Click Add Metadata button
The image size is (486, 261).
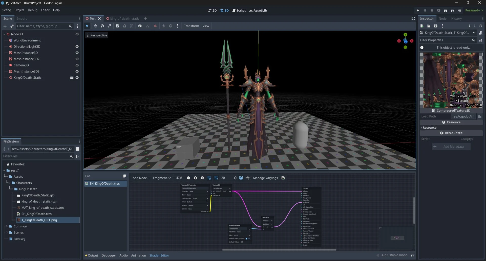pyautogui.click(x=451, y=147)
